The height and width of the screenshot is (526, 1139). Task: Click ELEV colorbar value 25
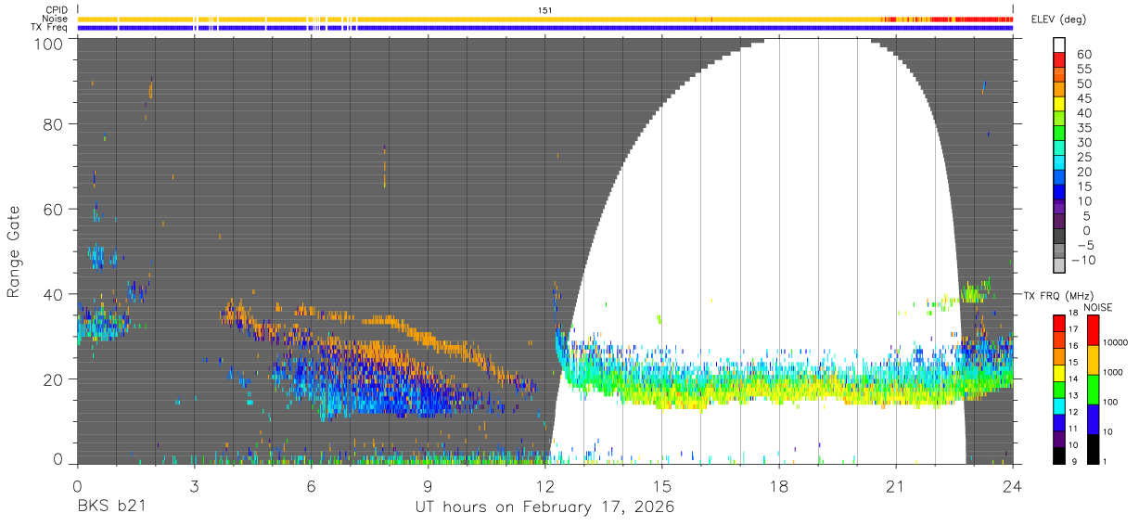pos(1083,157)
